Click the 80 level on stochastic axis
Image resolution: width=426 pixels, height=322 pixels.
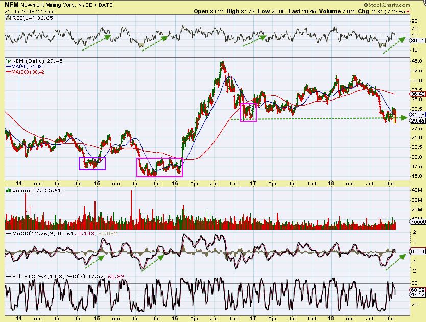click(x=416, y=283)
